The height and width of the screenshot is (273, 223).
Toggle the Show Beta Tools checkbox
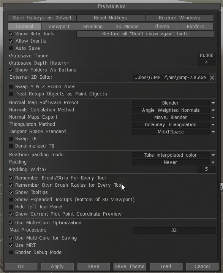coord(11,34)
